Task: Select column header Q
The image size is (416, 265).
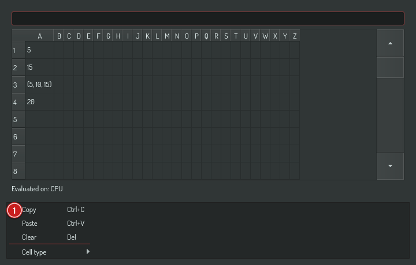Action: click(206, 36)
